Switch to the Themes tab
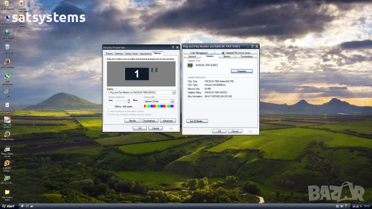This screenshot has height=209, width=372. click(x=109, y=53)
